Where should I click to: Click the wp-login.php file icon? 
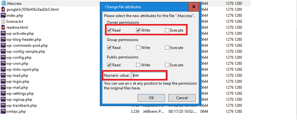coord(3,81)
